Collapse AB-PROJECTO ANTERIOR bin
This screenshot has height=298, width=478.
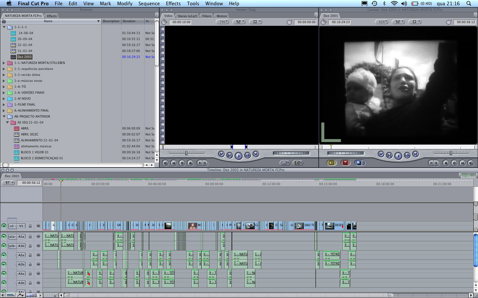[4, 117]
